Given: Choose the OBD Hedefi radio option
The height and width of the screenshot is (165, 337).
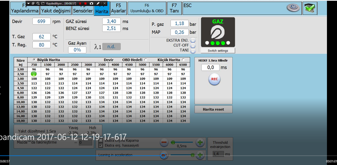Looking at the screenshot, I should tap(146, 60).
